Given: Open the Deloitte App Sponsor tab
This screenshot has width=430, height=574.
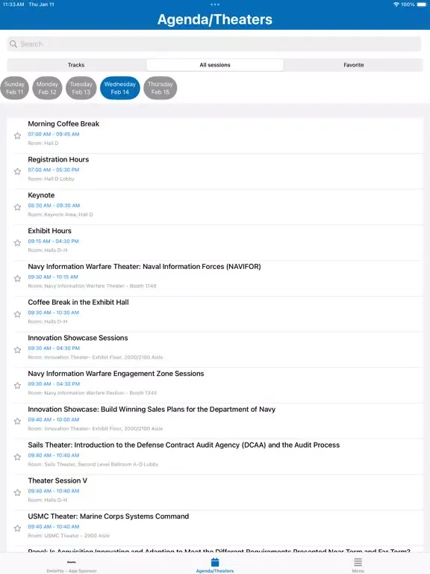Looking at the screenshot, I should (72, 566).
